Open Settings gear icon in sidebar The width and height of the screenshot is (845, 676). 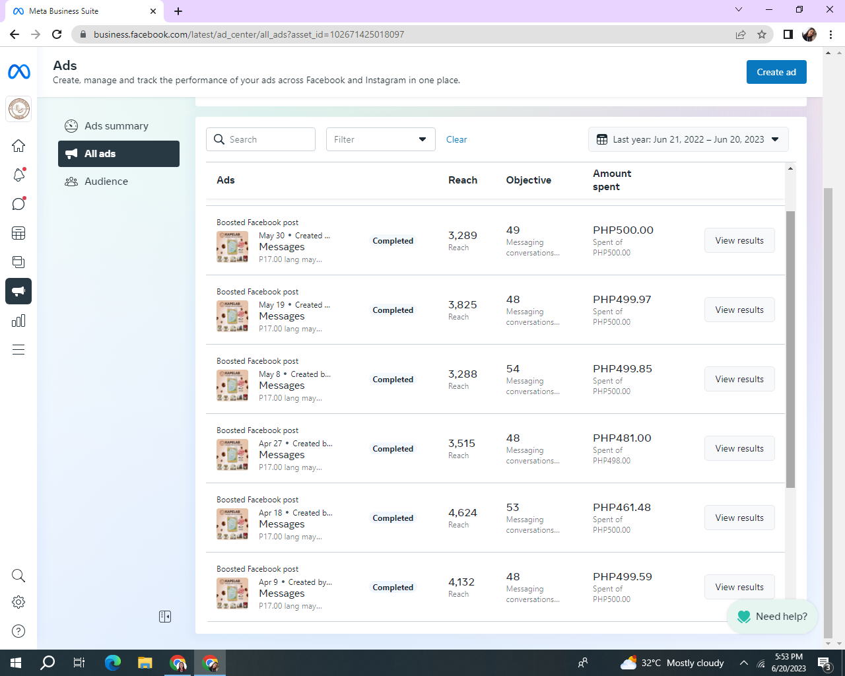tap(18, 602)
